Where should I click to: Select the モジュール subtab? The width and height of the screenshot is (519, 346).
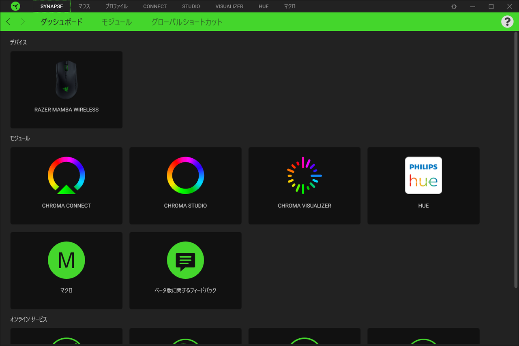117,22
